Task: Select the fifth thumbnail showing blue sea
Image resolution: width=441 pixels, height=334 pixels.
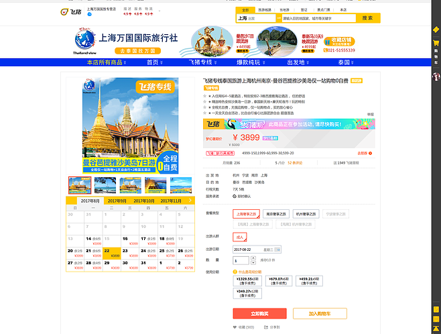Action: (x=181, y=185)
